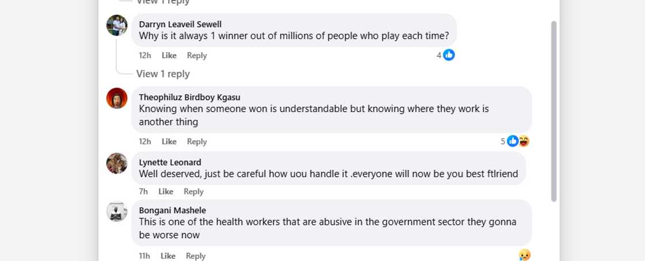Screen dimensions: 645x261
Task: Expand 'View 1 reply' under Darryn's comment
Action: click(x=163, y=74)
